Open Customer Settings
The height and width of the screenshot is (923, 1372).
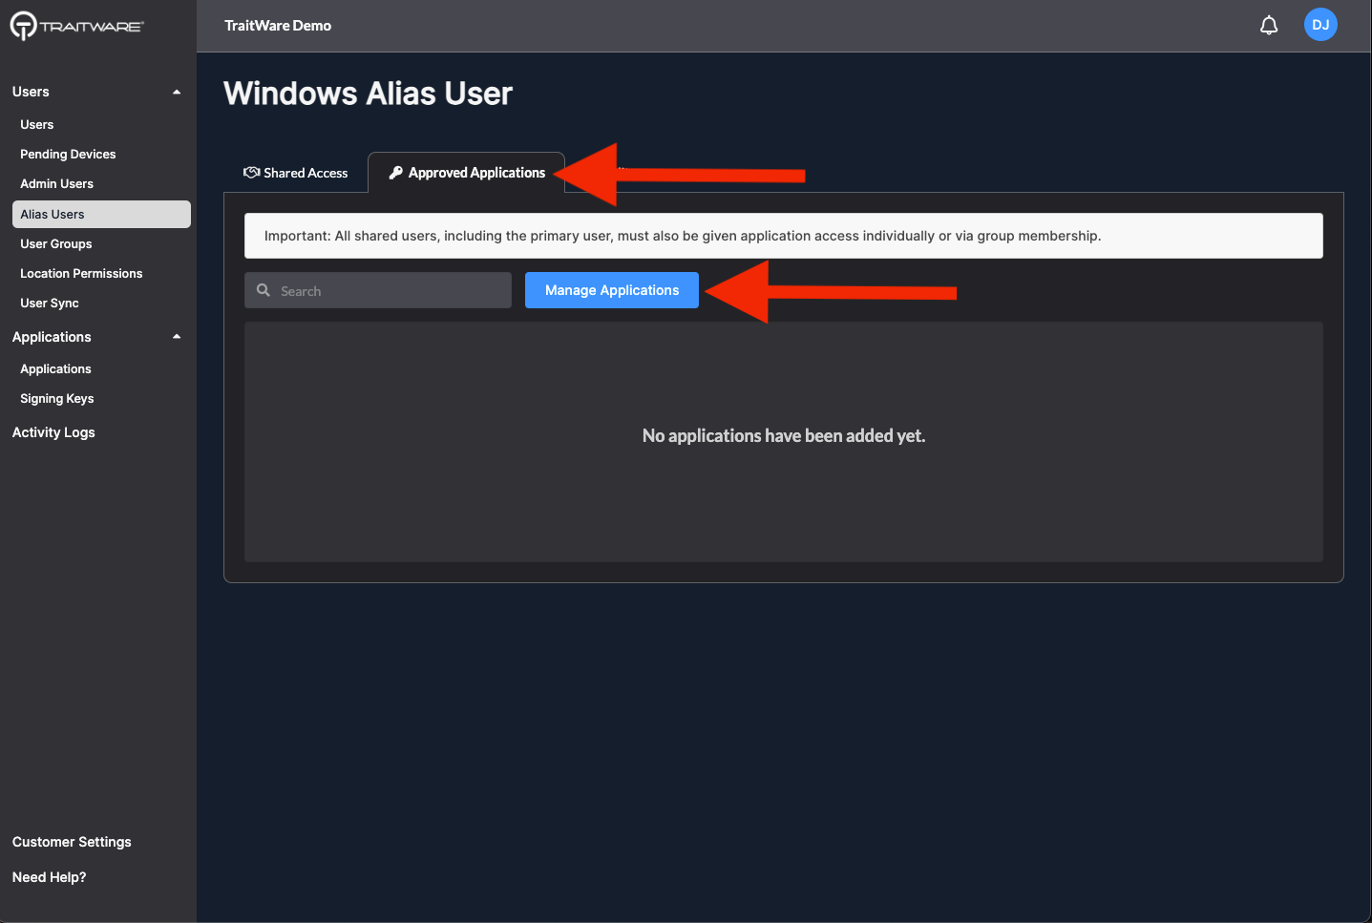click(x=72, y=842)
